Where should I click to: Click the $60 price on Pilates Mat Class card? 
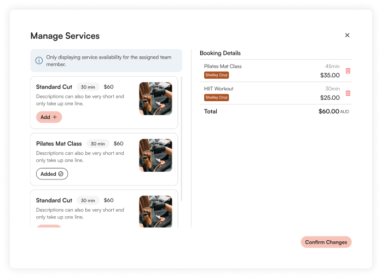118,144
